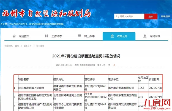Click cell 福州新区开发投资集团有限公司
The height and width of the screenshot is (111, 172).
(122, 106)
